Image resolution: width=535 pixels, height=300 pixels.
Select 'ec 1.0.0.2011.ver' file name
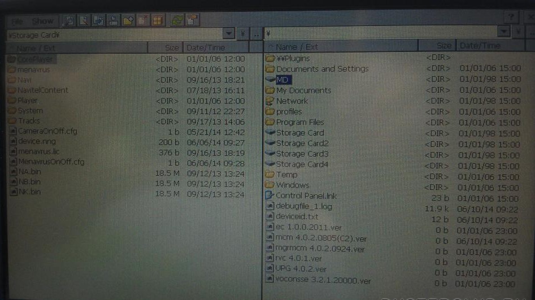(308, 227)
